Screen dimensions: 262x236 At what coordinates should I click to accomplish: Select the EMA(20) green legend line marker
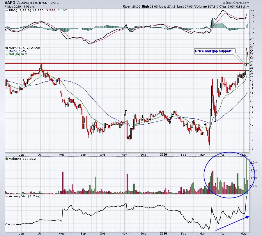click(7, 54)
